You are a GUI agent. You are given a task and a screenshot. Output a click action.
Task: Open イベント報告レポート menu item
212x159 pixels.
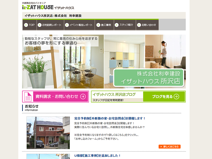point(79,25)
